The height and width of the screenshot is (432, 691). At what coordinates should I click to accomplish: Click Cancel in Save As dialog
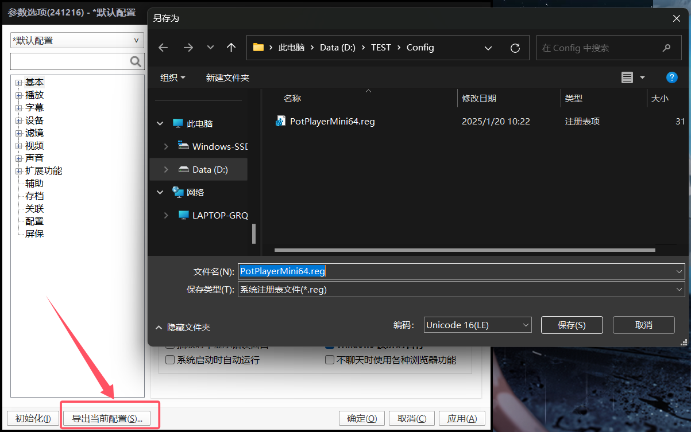click(644, 325)
